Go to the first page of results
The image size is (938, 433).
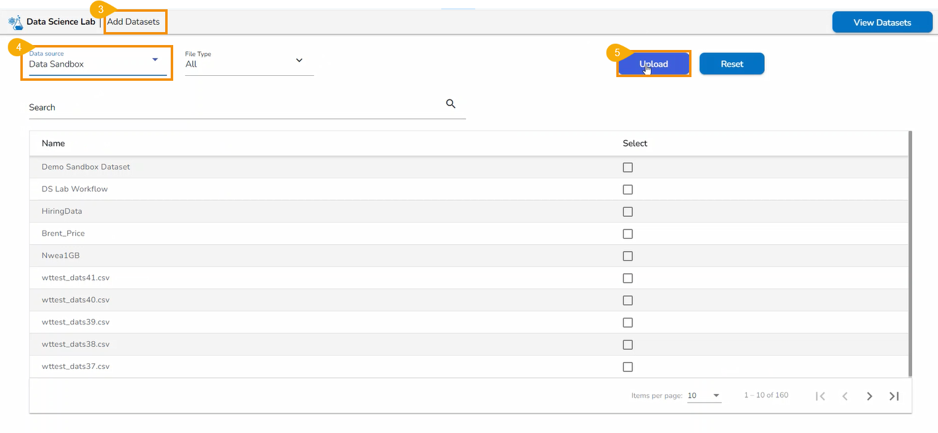[820, 396]
